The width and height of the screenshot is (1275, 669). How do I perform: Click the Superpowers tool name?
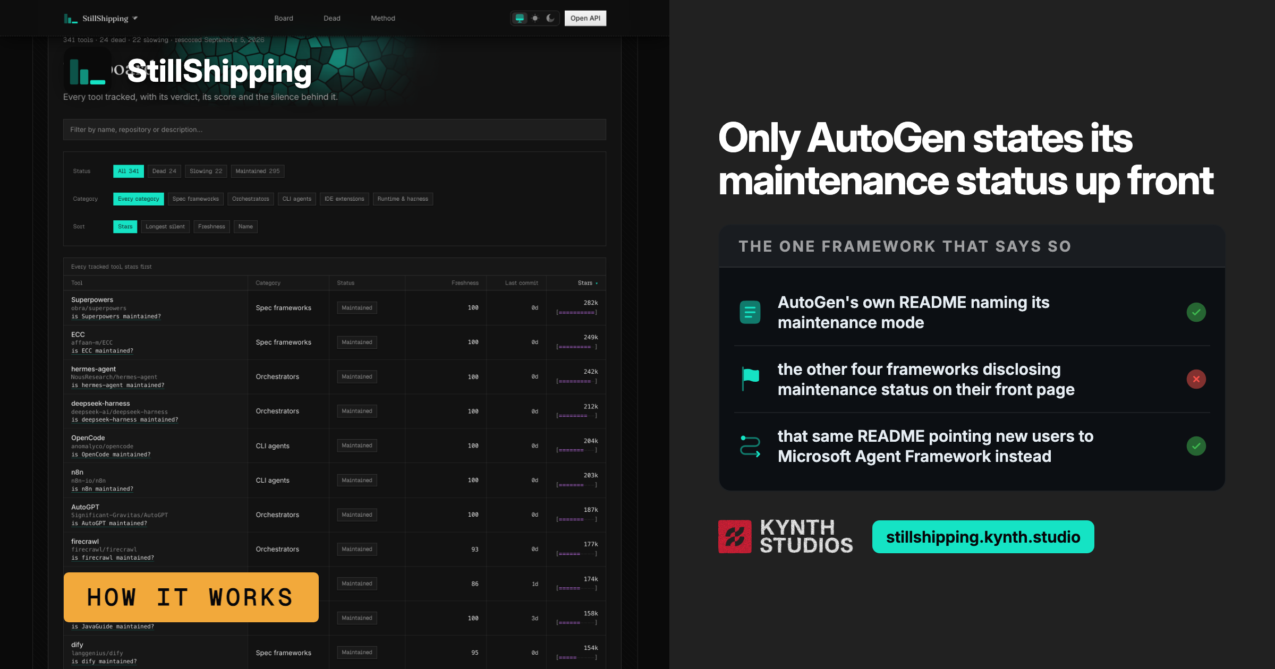click(x=92, y=300)
